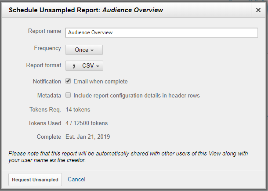268x191 pixels.
Task: Click the comma icon in format button
Action: [x=73, y=65]
